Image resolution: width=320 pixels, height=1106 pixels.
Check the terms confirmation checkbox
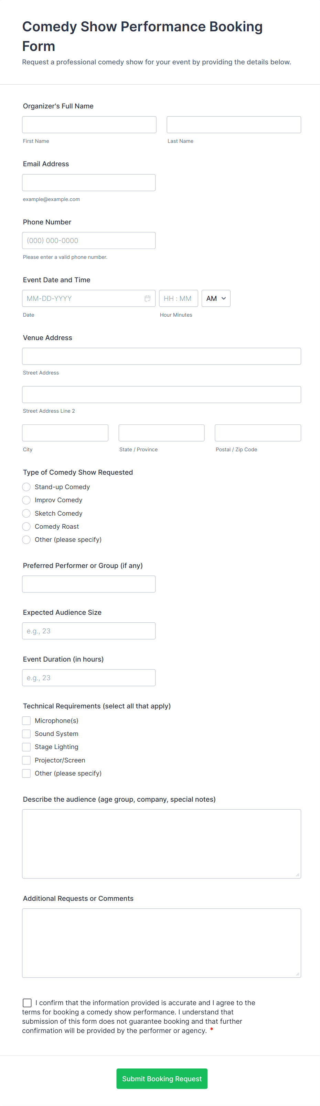27,1002
